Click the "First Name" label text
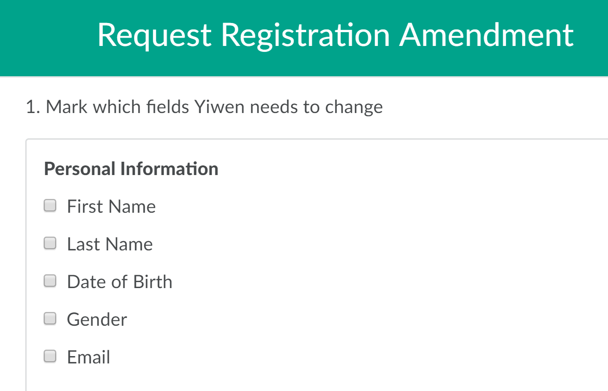The image size is (608, 391). tap(111, 207)
